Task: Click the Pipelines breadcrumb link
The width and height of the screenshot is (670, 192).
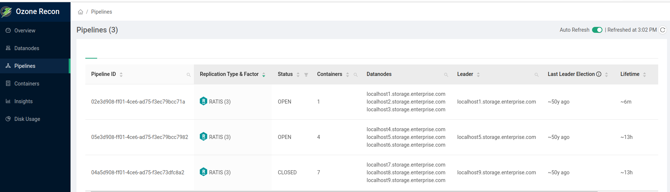Action: (102, 12)
